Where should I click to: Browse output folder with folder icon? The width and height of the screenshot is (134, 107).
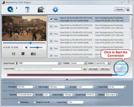tap(85, 69)
